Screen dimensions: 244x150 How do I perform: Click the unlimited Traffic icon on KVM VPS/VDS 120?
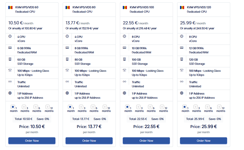(x=182, y=82)
